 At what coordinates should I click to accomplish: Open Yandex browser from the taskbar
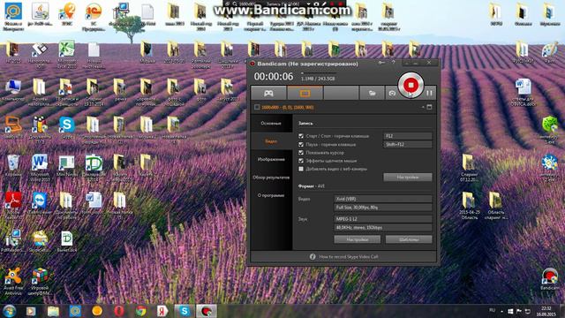click(162, 311)
